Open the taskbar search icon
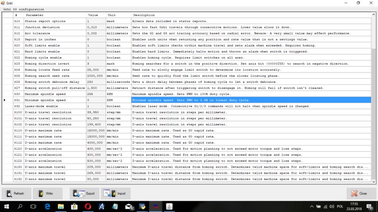Viewport: 378px width, 212px height. (20, 206)
